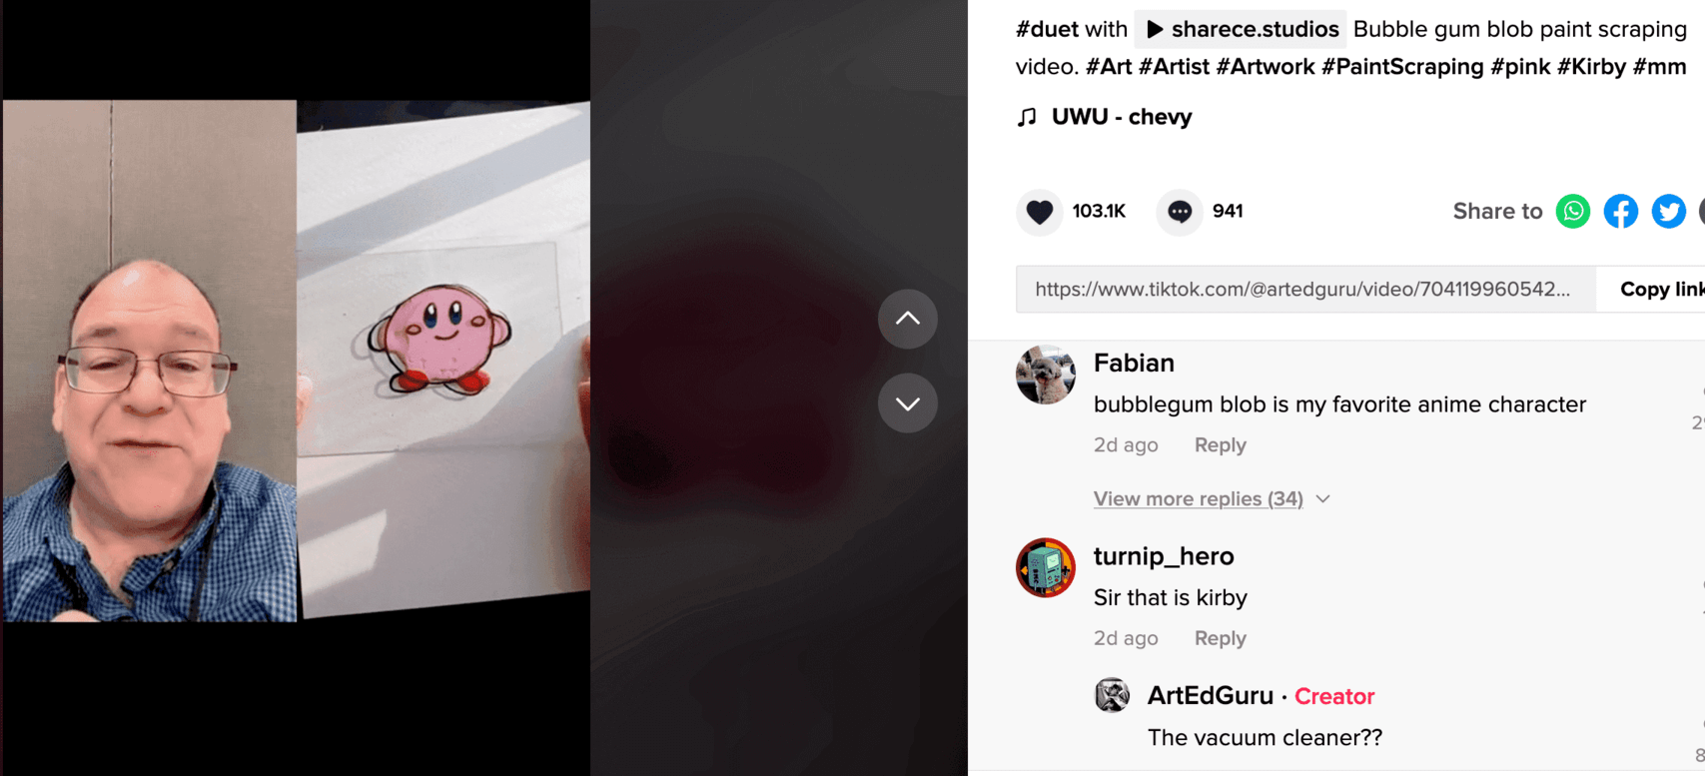This screenshot has width=1705, height=776.
Task: Open Fabian's profile avatar
Action: tap(1046, 375)
